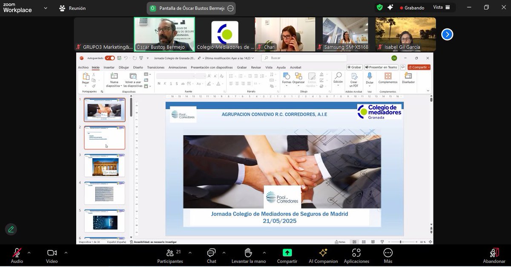Screen dimensions: 511x267
Task: Open Vista layout dropdown in Zoom
Action: click(441, 7)
